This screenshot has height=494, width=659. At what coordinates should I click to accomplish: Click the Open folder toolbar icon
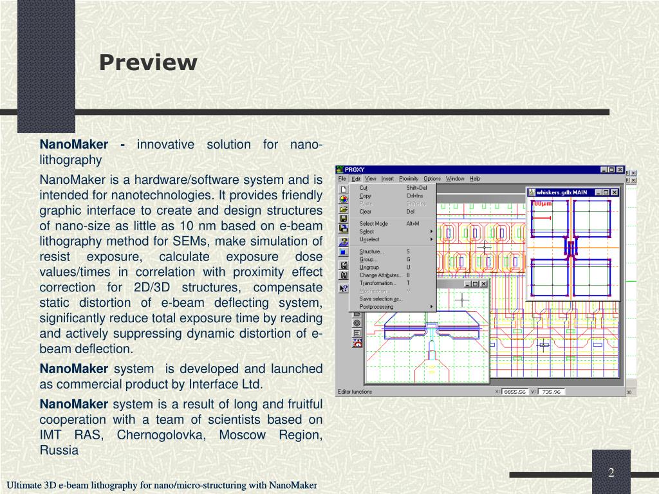pos(344,209)
